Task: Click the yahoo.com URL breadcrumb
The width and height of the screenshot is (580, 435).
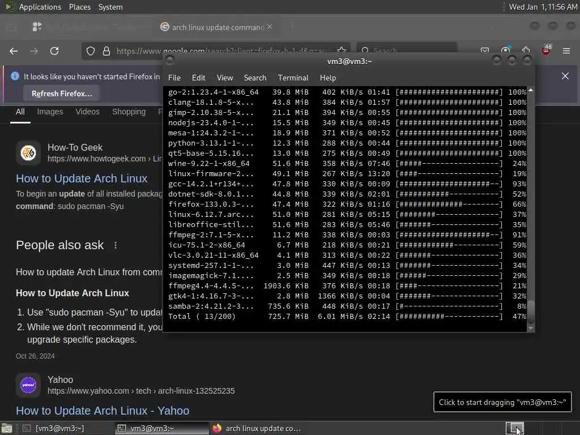Action: (141, 391)
